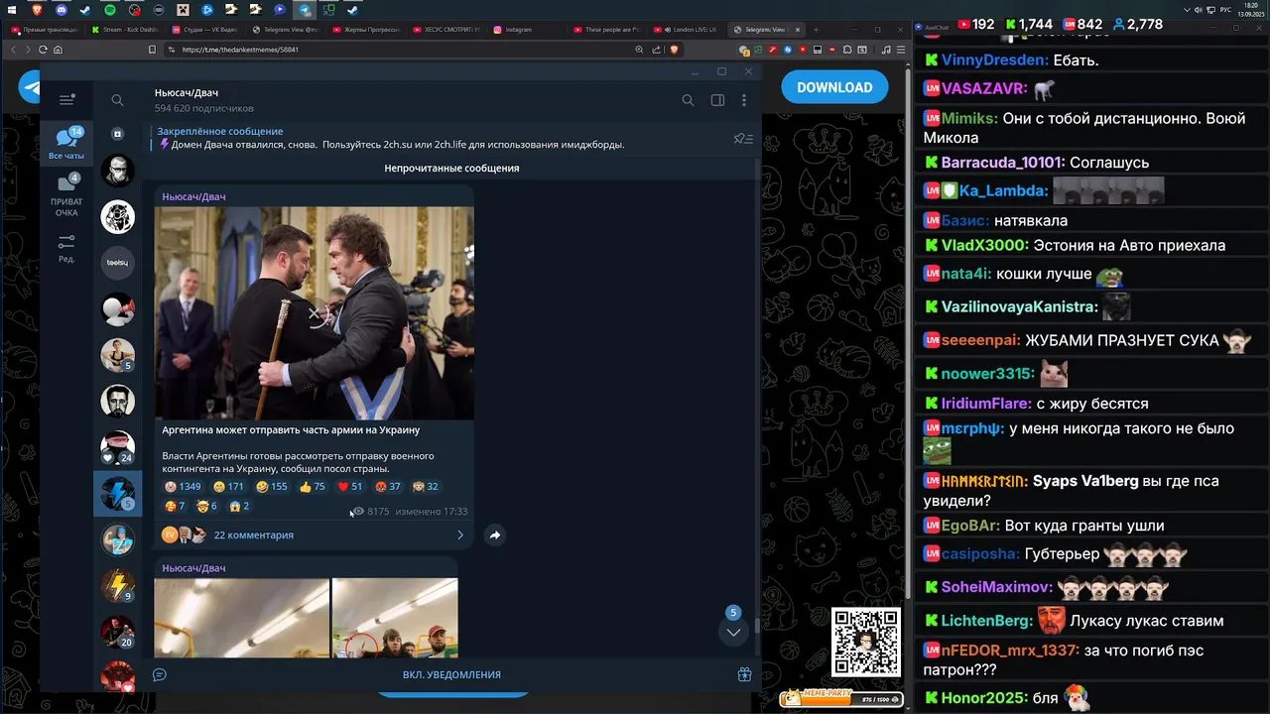Screen dimensions: 1270x714
Task: Switch to the Instagram browser tab
Action: (x=526, y=30)
